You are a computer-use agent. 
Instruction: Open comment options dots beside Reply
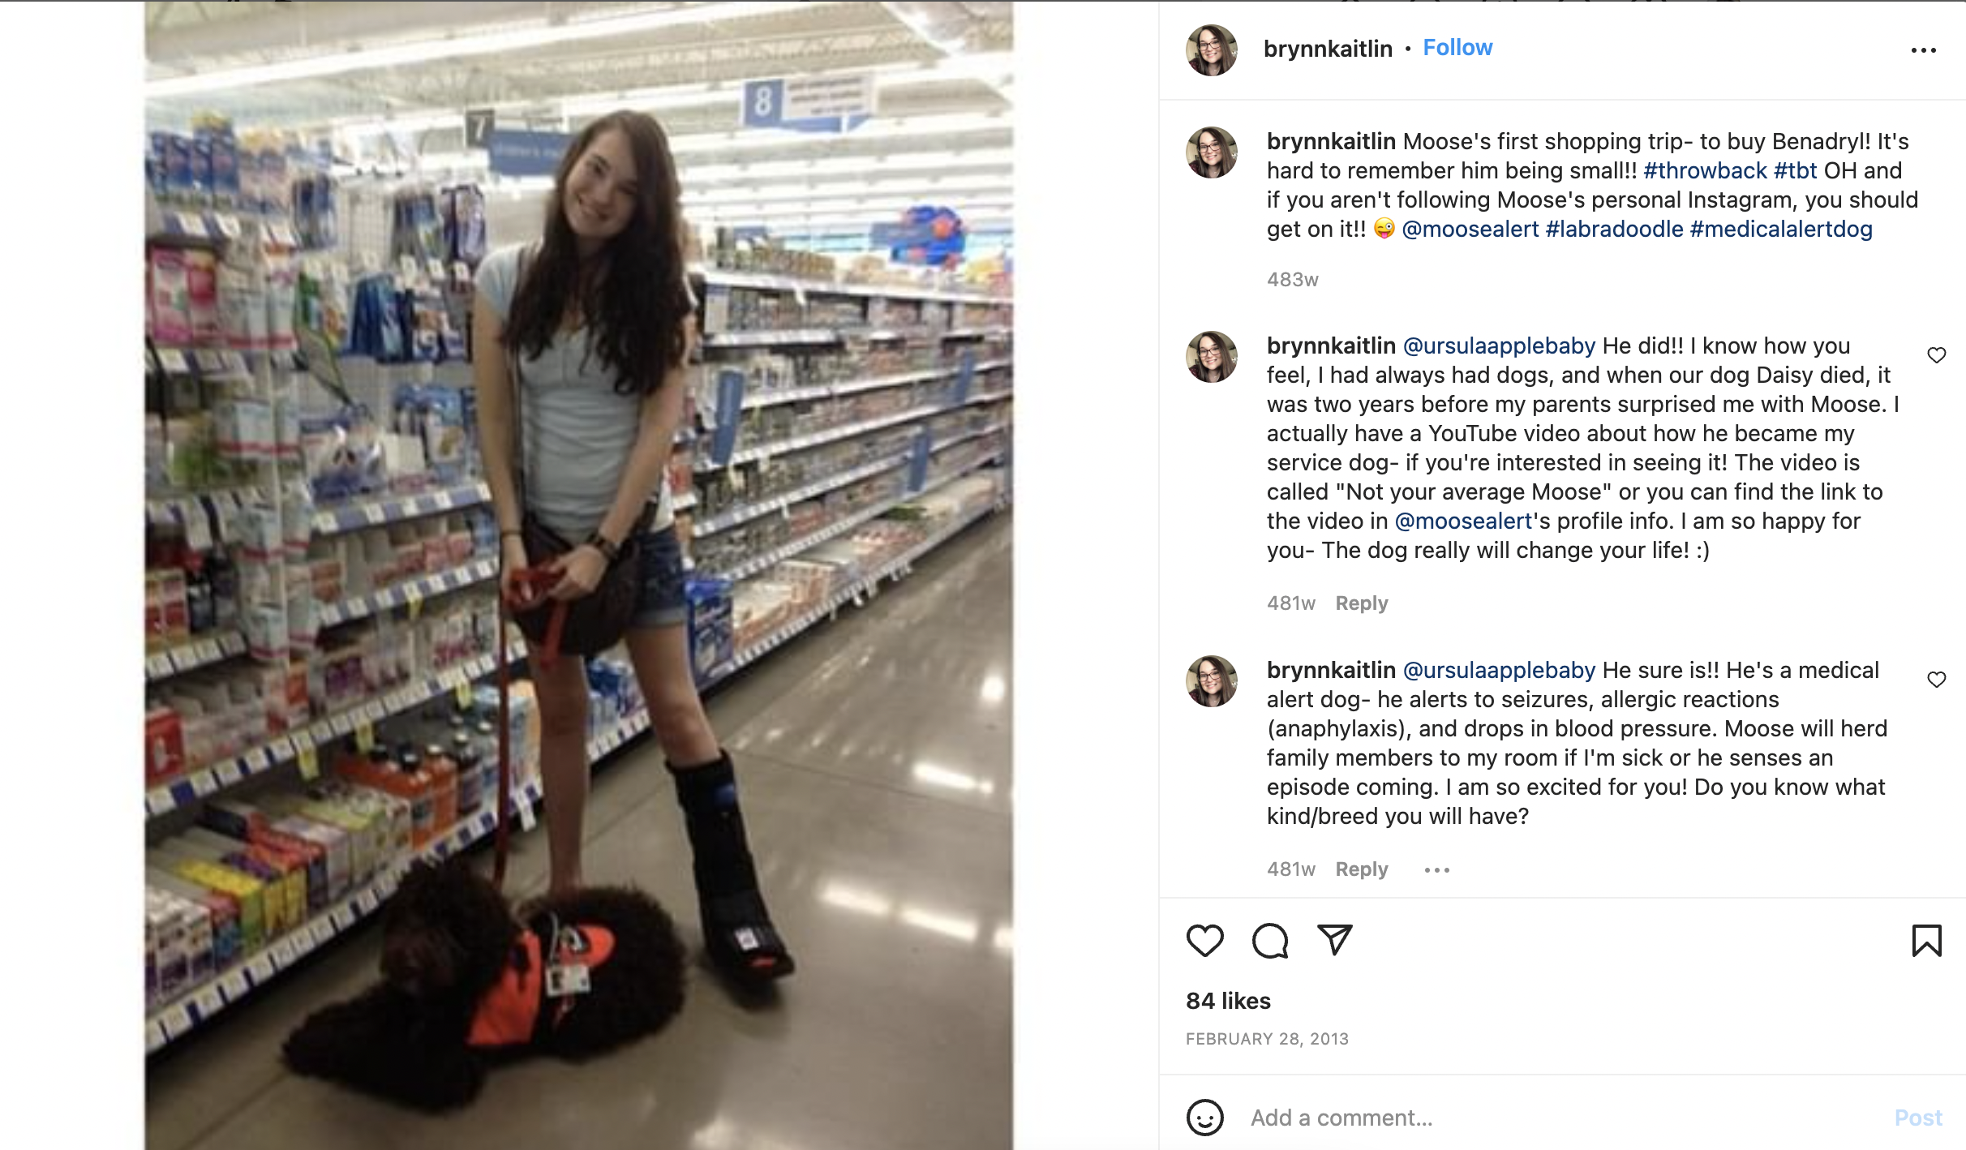(x=1436, y=870)
